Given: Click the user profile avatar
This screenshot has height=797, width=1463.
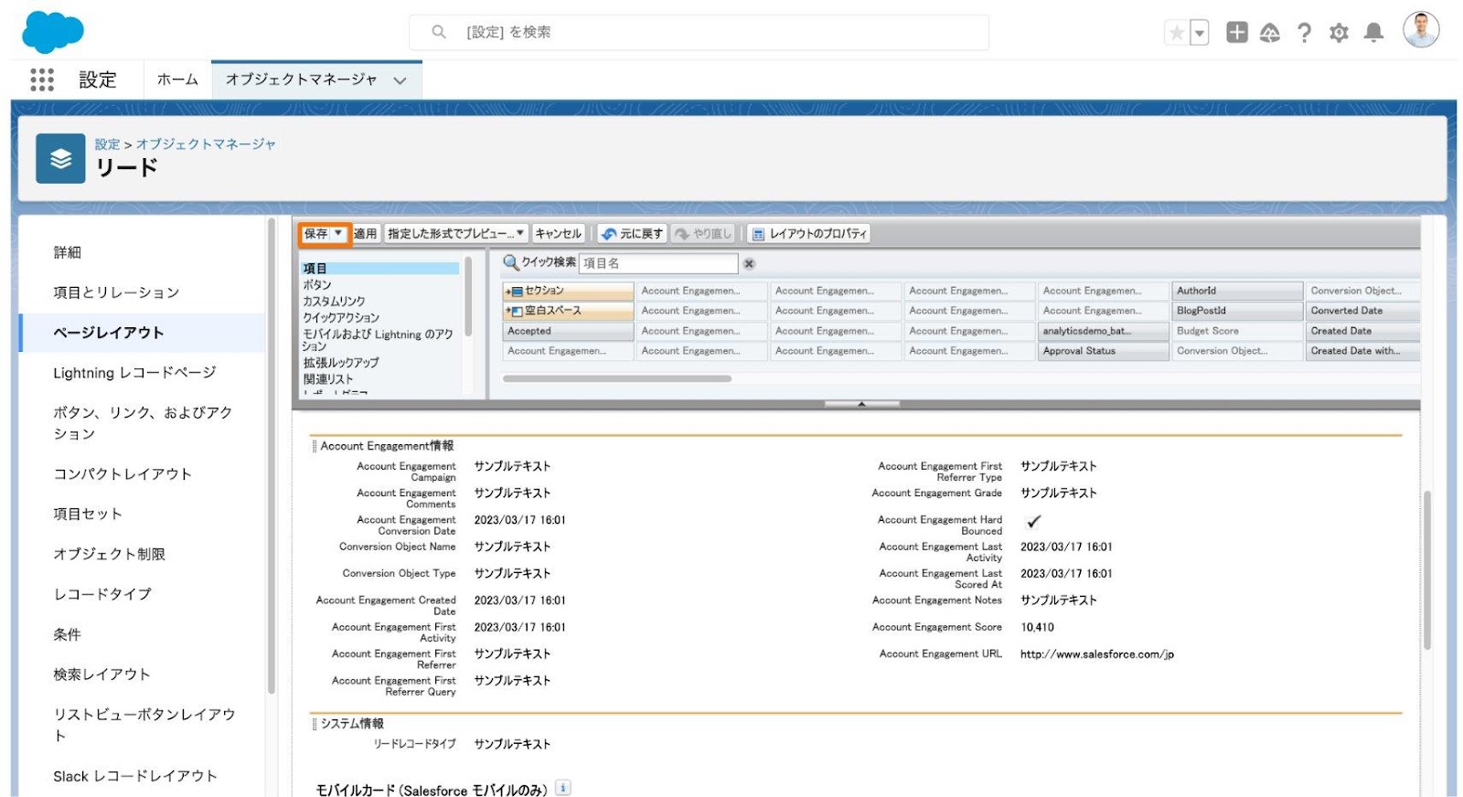Looking at the screenshot, I should tap(1421, 30).
